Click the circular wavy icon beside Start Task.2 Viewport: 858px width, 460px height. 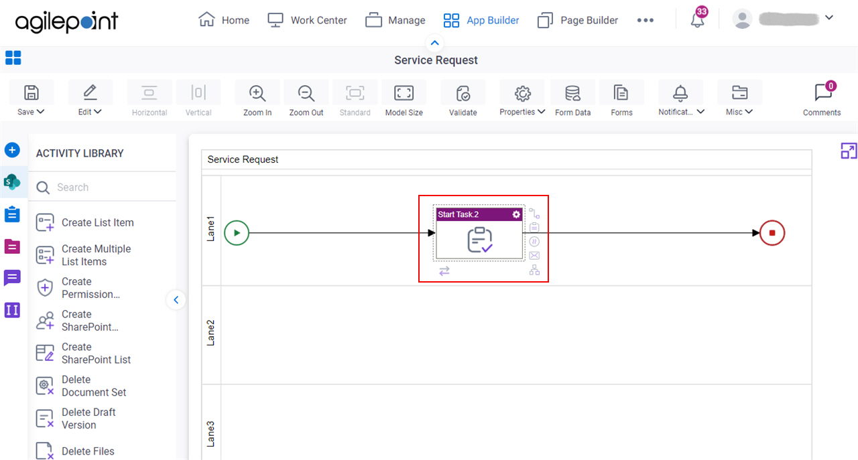coord(534,242)
